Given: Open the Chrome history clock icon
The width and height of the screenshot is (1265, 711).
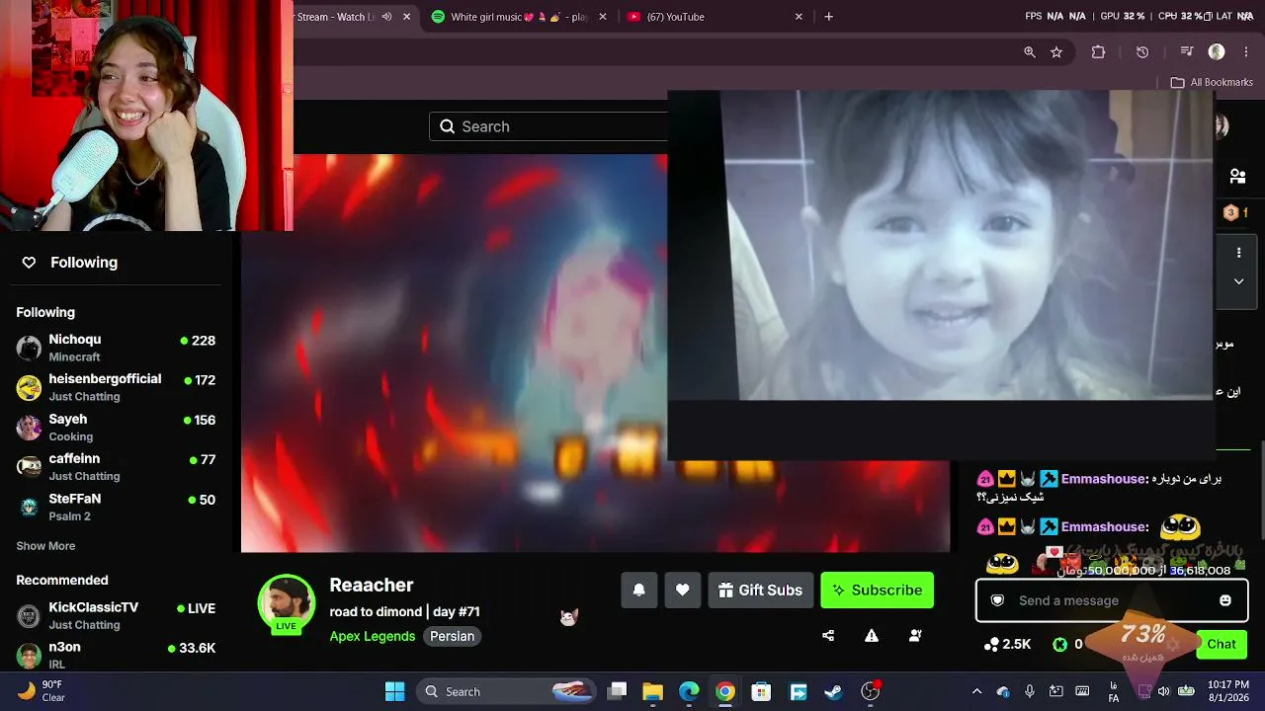Looking at the screenshot, I should point(1142,52).
